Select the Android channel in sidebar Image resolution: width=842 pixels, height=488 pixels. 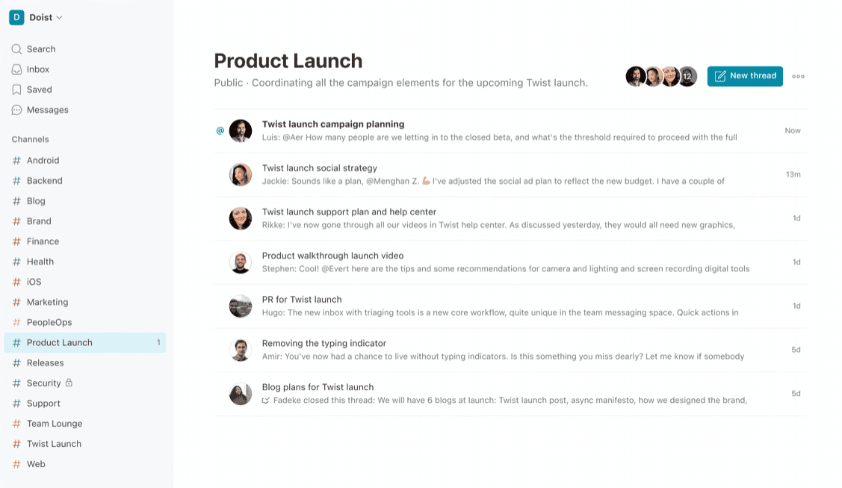pyautogui.click(x=43, y=161)
